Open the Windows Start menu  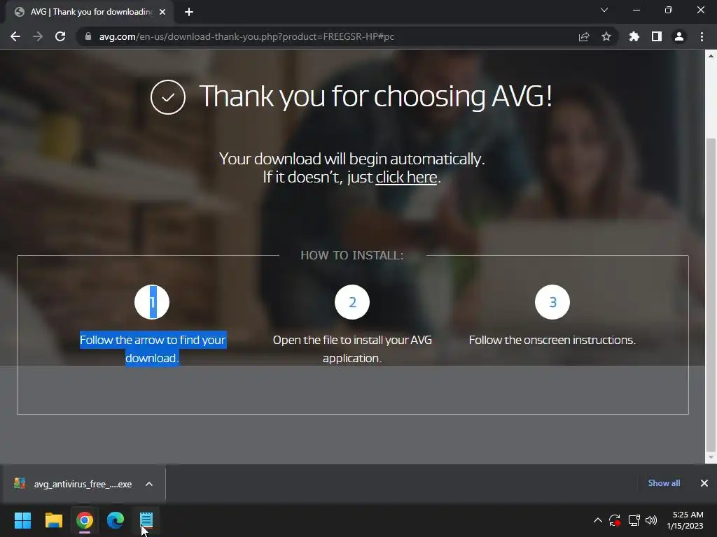click(x=22, y=520)
